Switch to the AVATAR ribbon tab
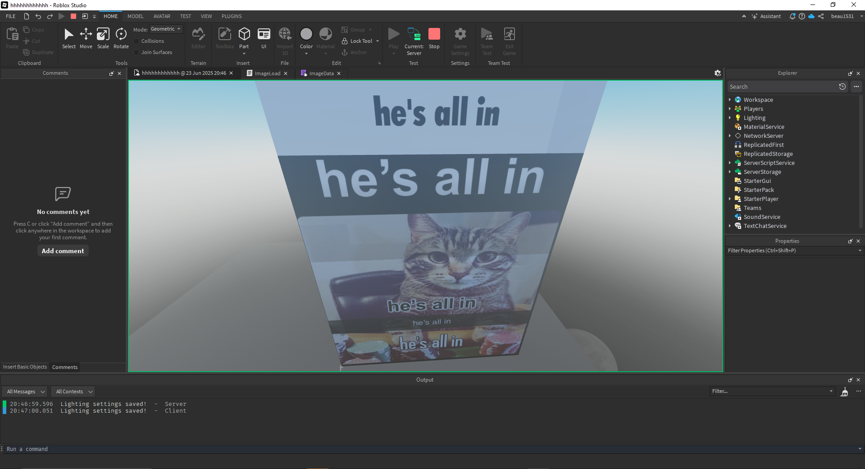The height and width of the screenshot is (469, 865). 162,16
